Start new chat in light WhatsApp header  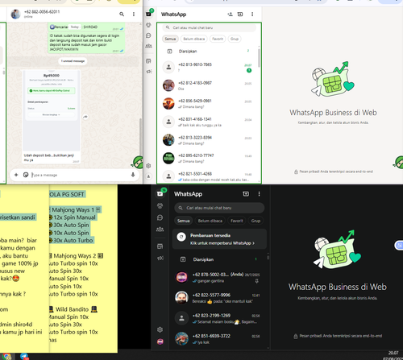click(x=240, y=14)
